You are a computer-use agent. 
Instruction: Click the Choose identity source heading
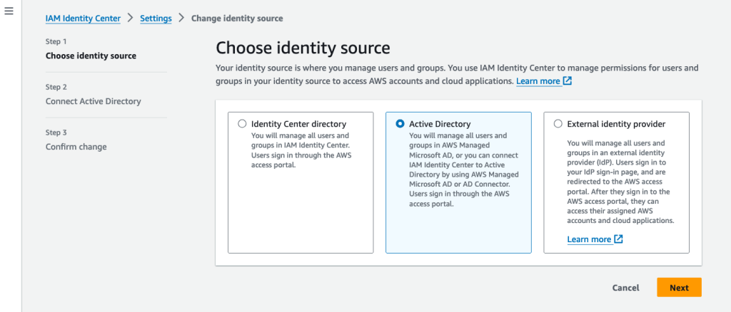pos(303,48)
